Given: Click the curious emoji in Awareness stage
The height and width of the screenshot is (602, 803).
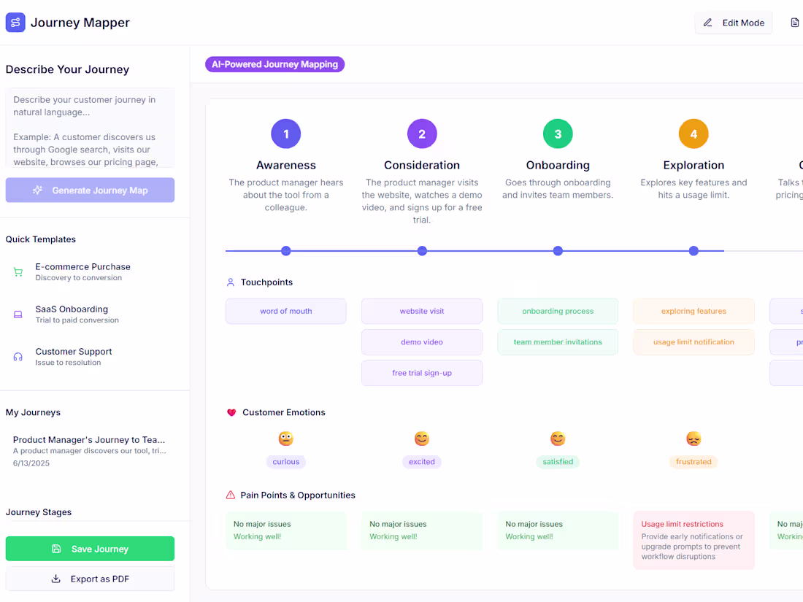Looking at the screenshot, I should coord(285,439).
